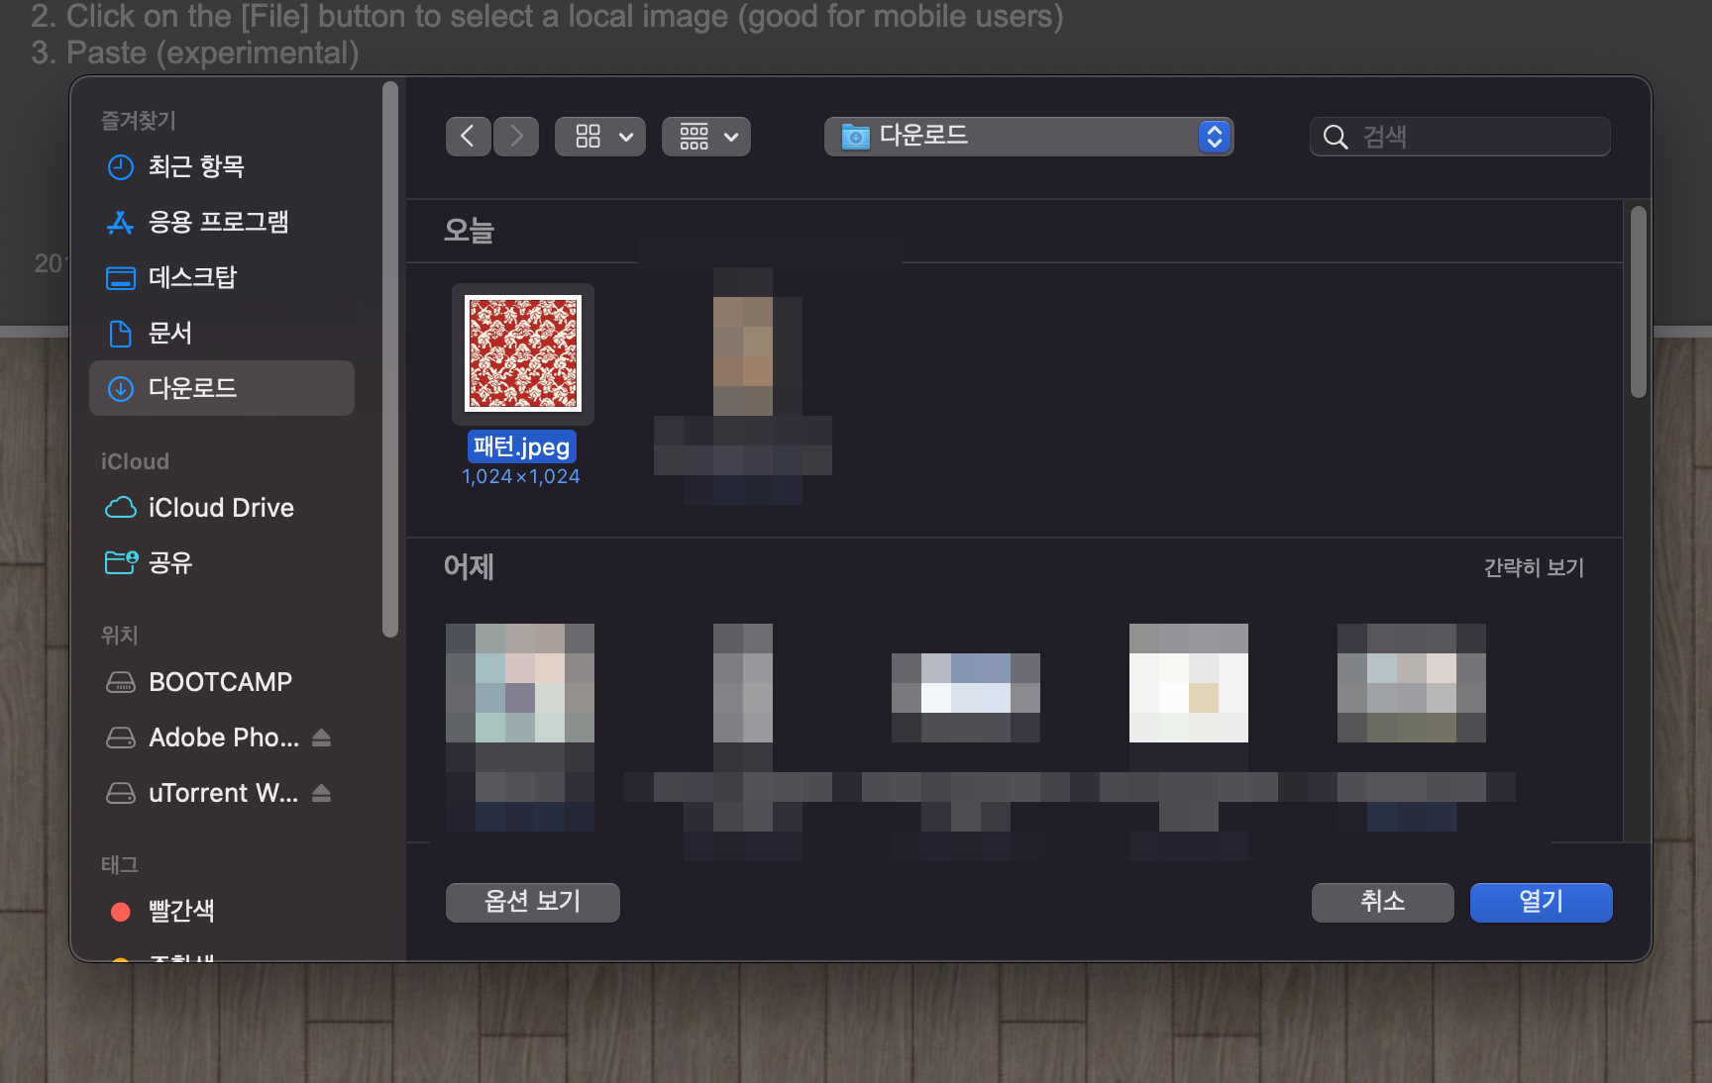The height and width of the screenshot is (1083, 1712).
Task: Open the uTorrent W... volume
Action: [223, 793]
